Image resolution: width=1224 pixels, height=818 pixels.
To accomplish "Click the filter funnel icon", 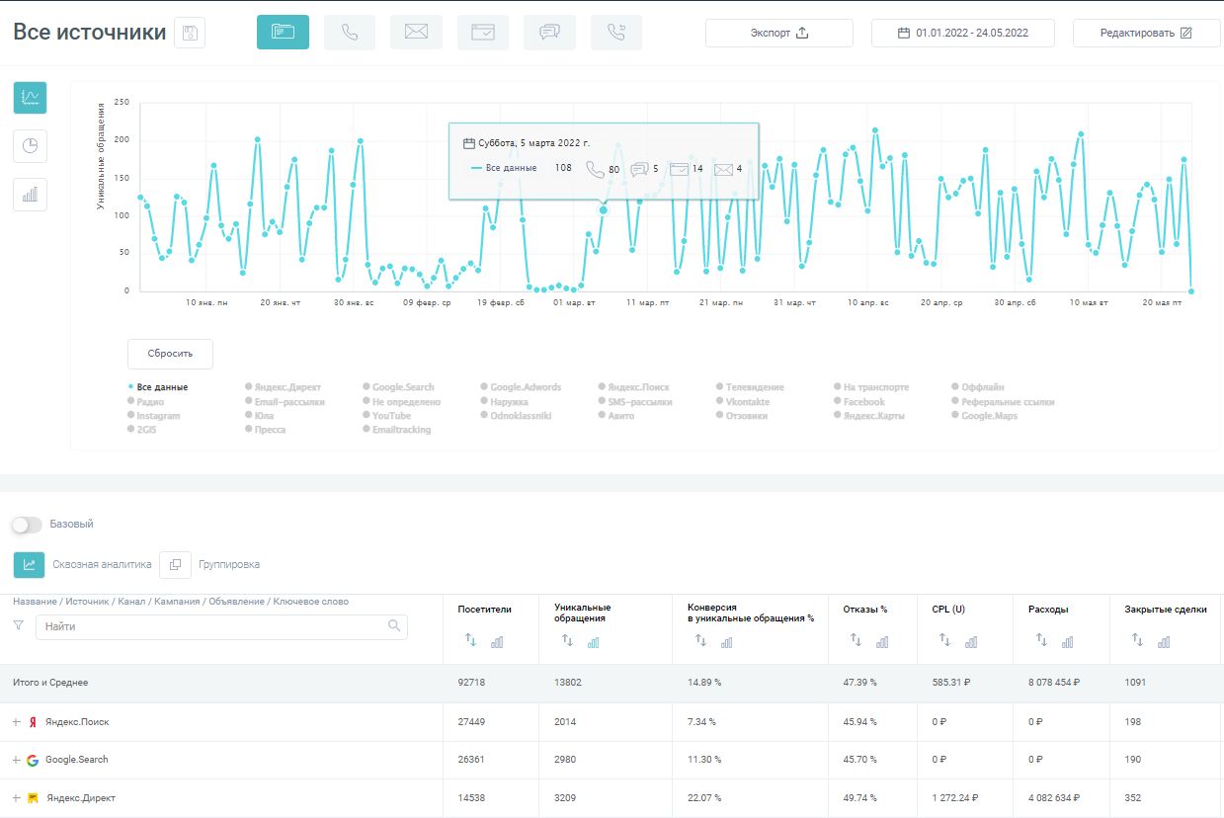I will pos(18,625).
